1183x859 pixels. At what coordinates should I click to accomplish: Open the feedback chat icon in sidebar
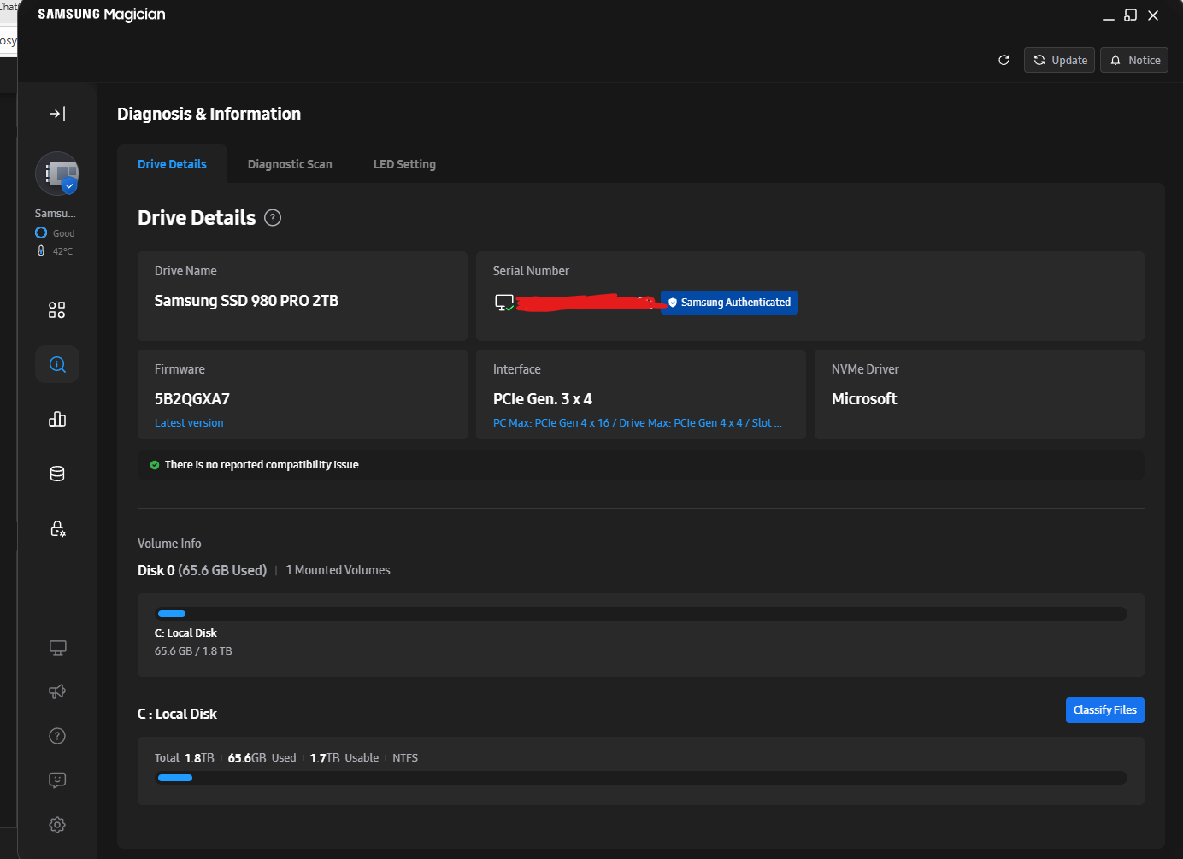(x=57, y=780)
